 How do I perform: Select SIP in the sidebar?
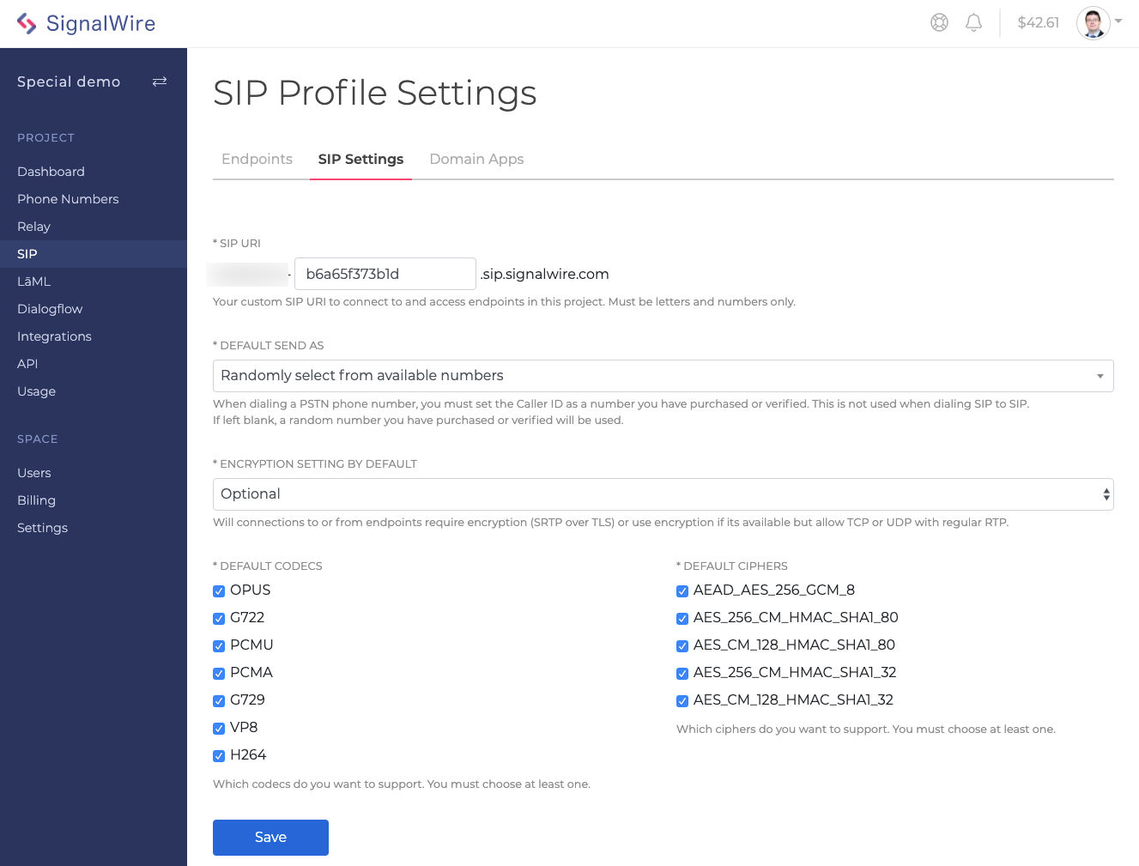pos(27,254)
